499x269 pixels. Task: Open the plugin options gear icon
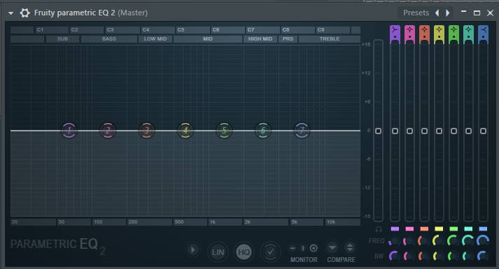point(24,13)
